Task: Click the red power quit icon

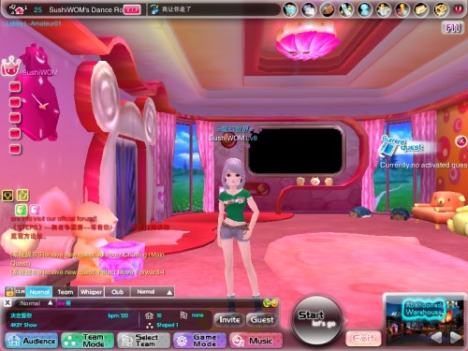Action: [x=458, y=9]
